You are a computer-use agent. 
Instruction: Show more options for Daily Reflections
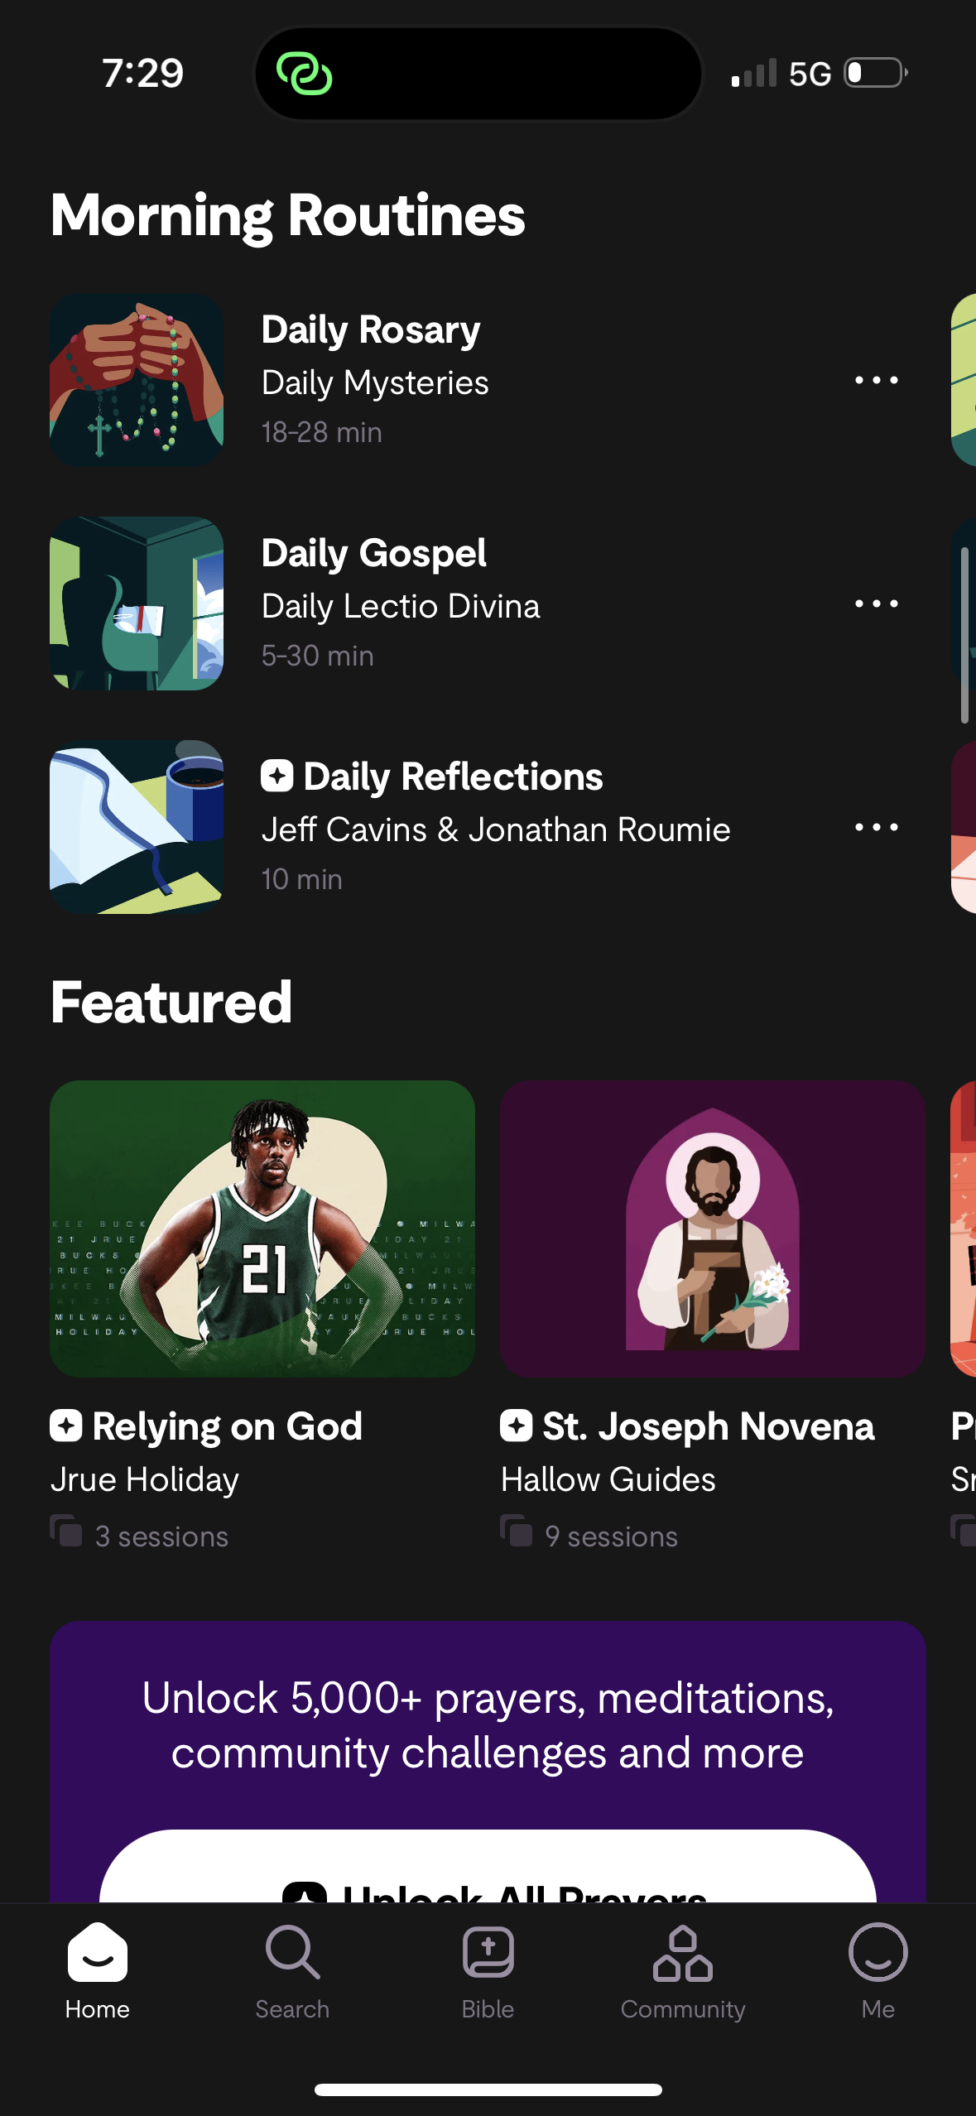tap(876, 828)
